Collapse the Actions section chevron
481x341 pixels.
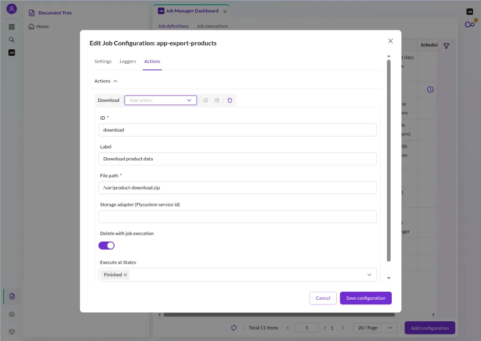click(116, 81)
